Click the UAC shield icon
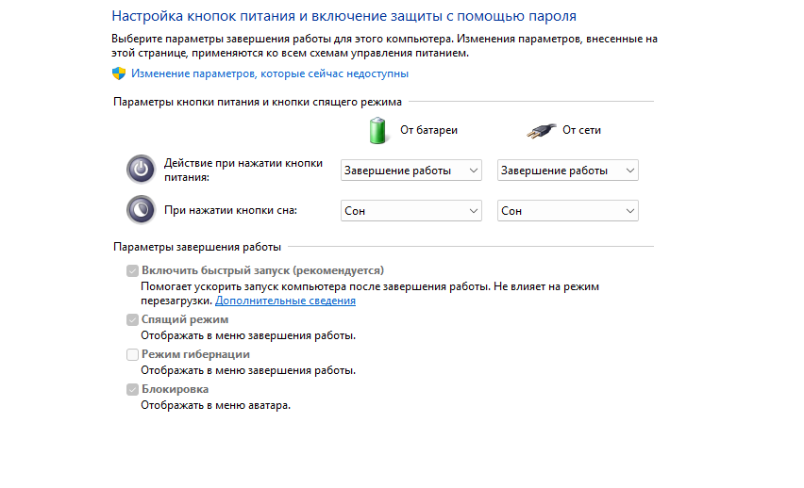Viewport: 804px width, 488px height. [x=119, y=73]
